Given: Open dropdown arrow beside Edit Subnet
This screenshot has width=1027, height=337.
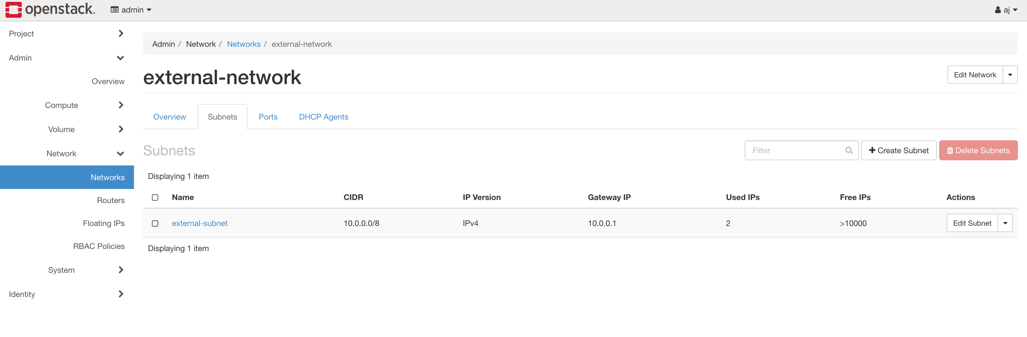Looking at the screenshot, I should coord(1005,223).
